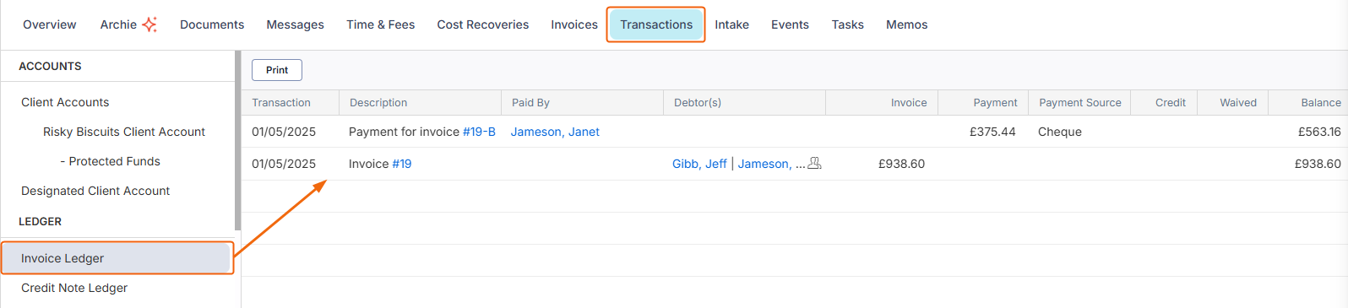Viewport: 1348px width, 308px height.
Task: Open the Gibb, Jeff debtor link
Action: click(x=699, y=164)
